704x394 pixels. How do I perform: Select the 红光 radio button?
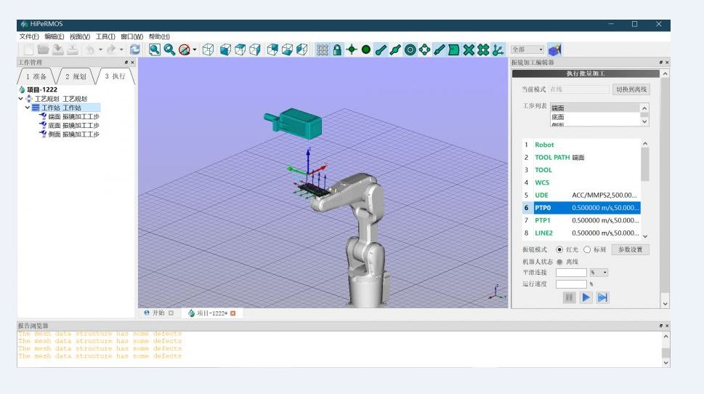[x=559, y=249]
